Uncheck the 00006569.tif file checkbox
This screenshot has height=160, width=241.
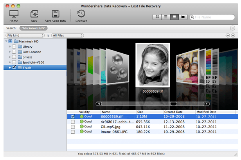click(x=73, y=116)
